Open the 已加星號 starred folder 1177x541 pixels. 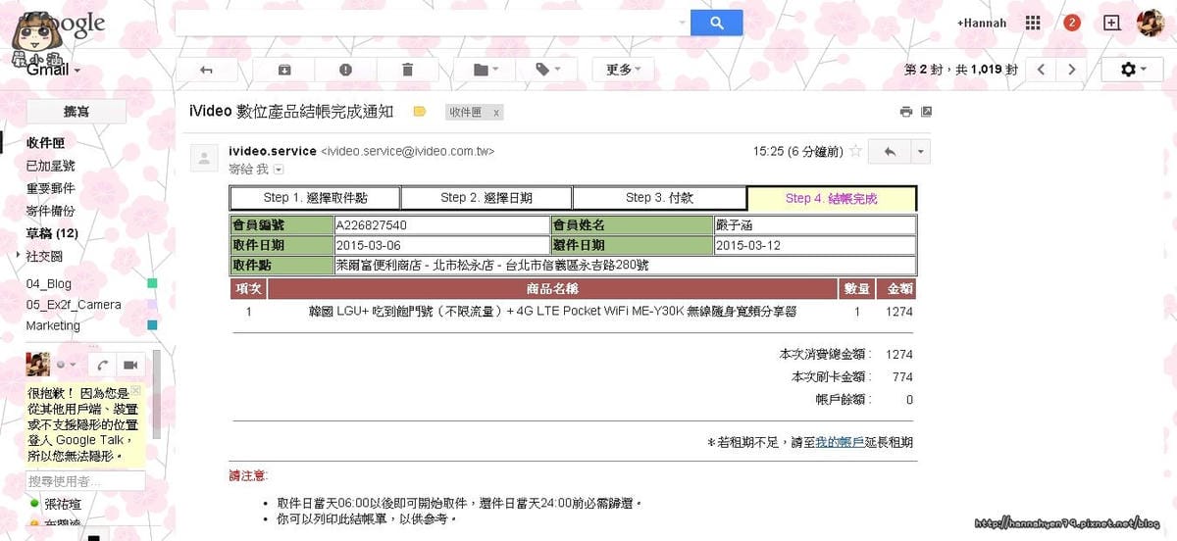51,166
